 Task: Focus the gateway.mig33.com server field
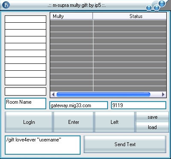click(78, 105)
